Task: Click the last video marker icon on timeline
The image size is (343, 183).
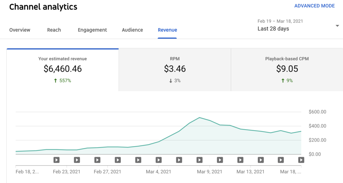Action: pyautogui.click(x=301, y=159)
